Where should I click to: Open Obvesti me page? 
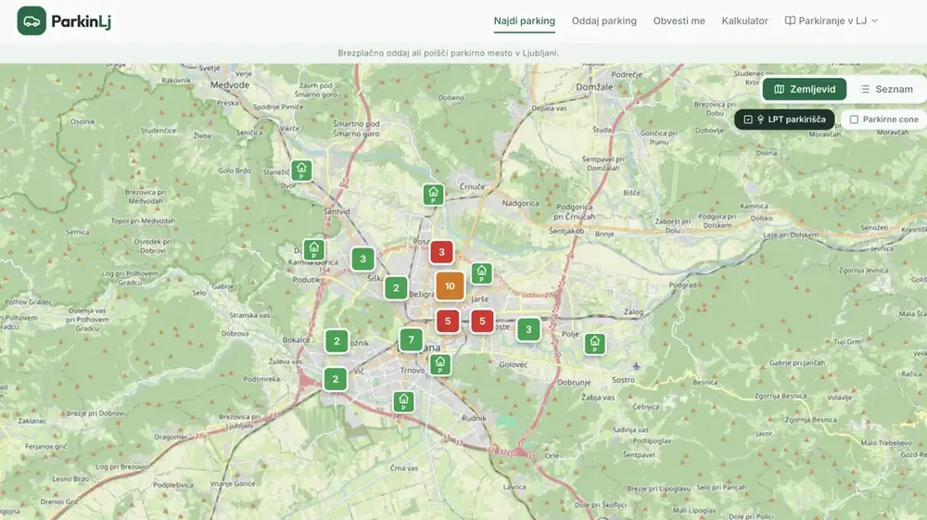point(679,20)
